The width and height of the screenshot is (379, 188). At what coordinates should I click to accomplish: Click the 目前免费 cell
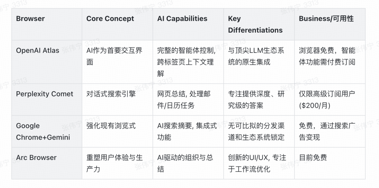tap(313, 158)
